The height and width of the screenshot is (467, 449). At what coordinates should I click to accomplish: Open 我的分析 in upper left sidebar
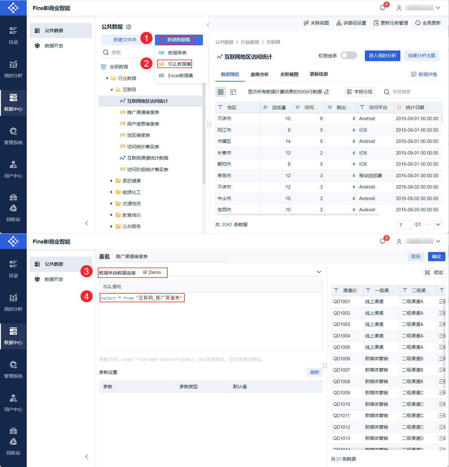13,69
